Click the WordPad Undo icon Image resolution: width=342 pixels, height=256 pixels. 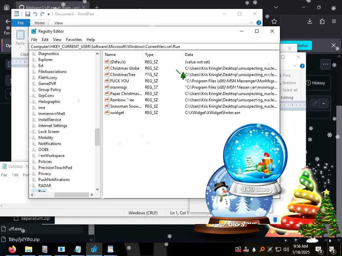pos(35,14)
